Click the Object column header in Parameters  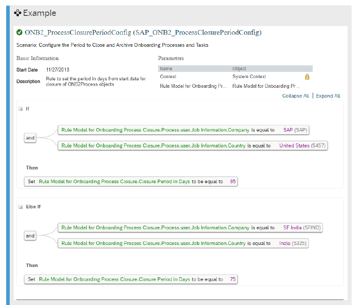click(239, 68)
